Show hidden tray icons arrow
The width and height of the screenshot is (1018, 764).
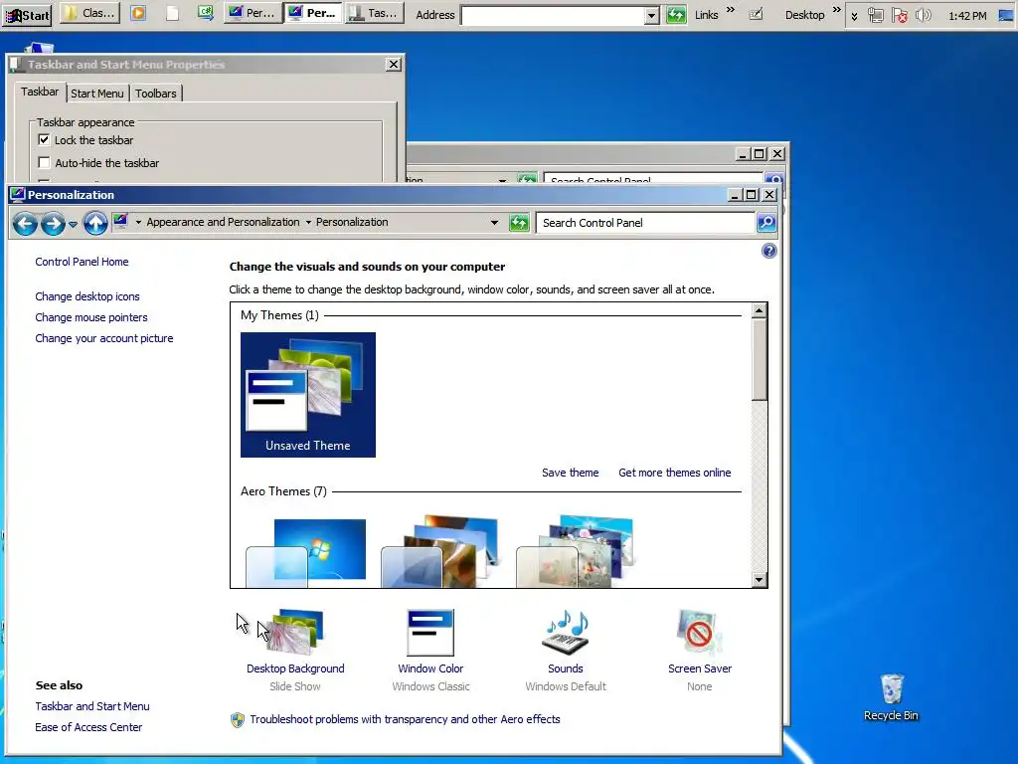click(854, 16)
